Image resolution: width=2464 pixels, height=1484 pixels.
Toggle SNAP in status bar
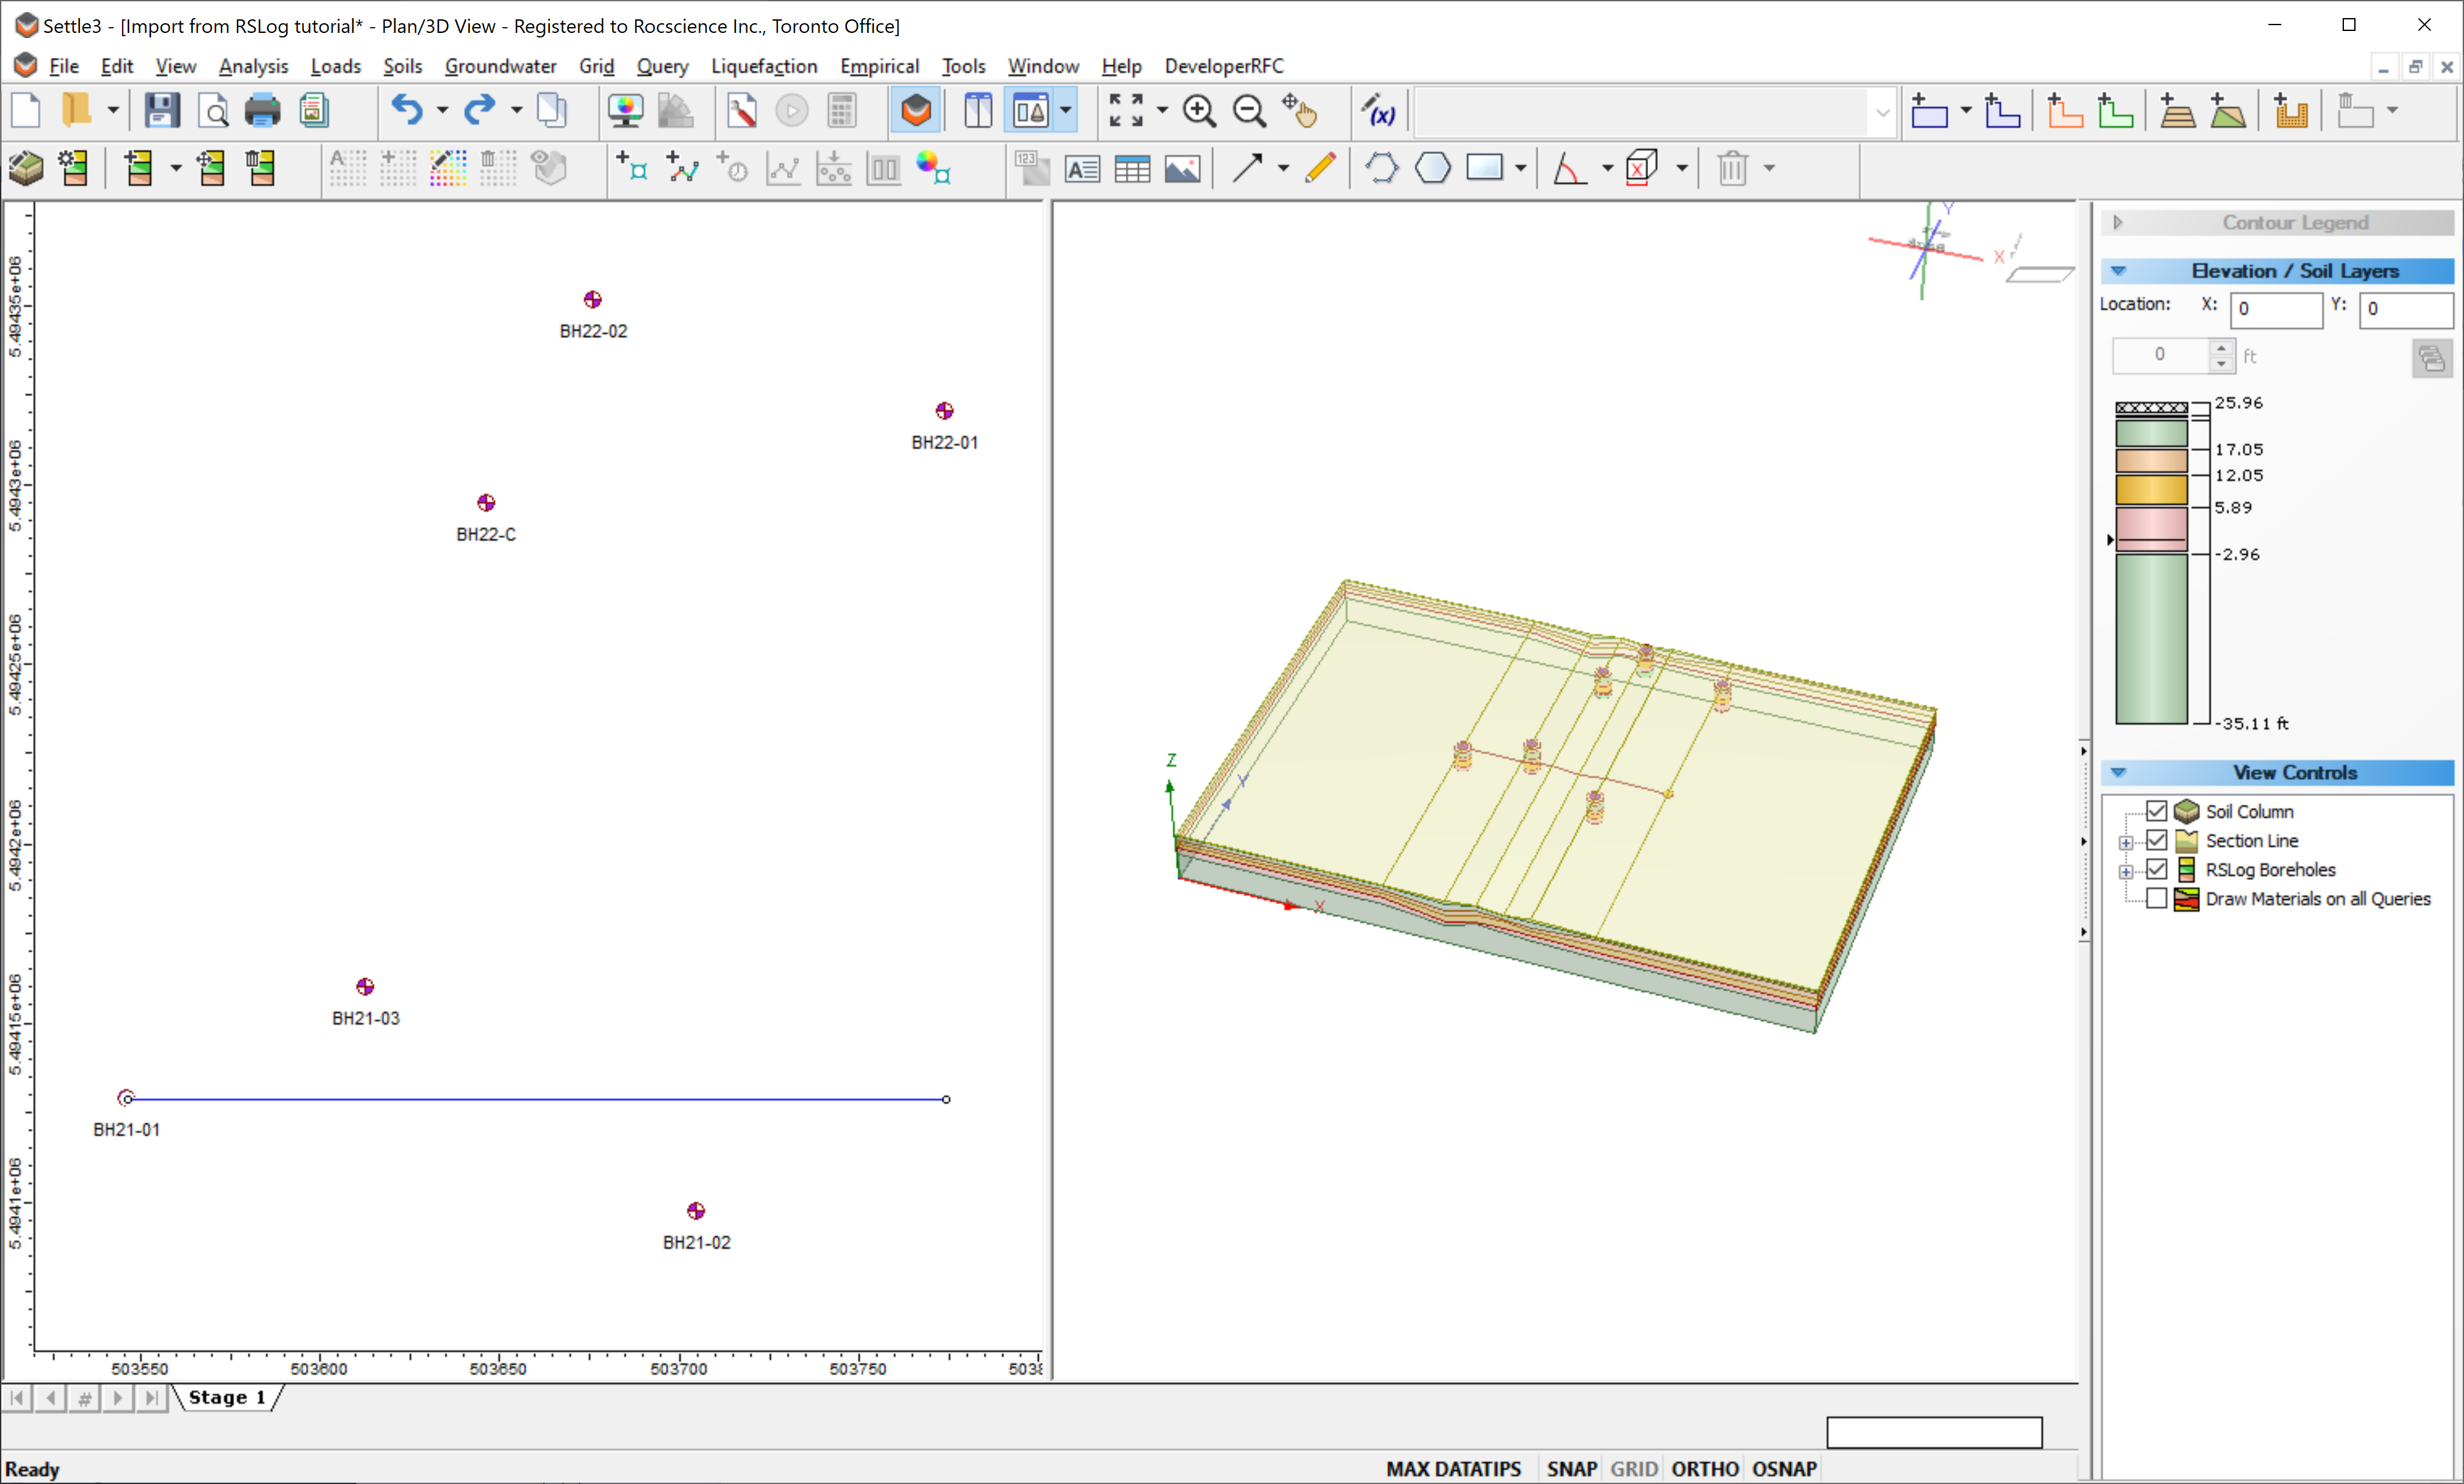pyautogui.click(x=1571, y=1468)
